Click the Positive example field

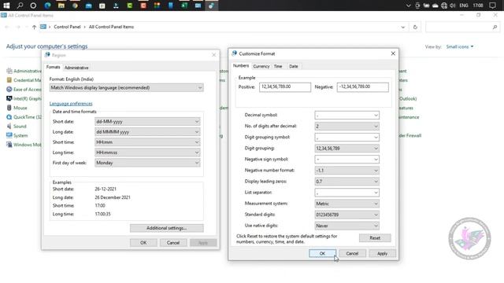pos(285,87)
